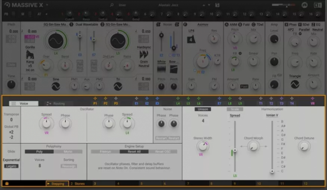Toggle the Reassign sorting option
The height and width of the screenshot is (190, 327).
69,166
